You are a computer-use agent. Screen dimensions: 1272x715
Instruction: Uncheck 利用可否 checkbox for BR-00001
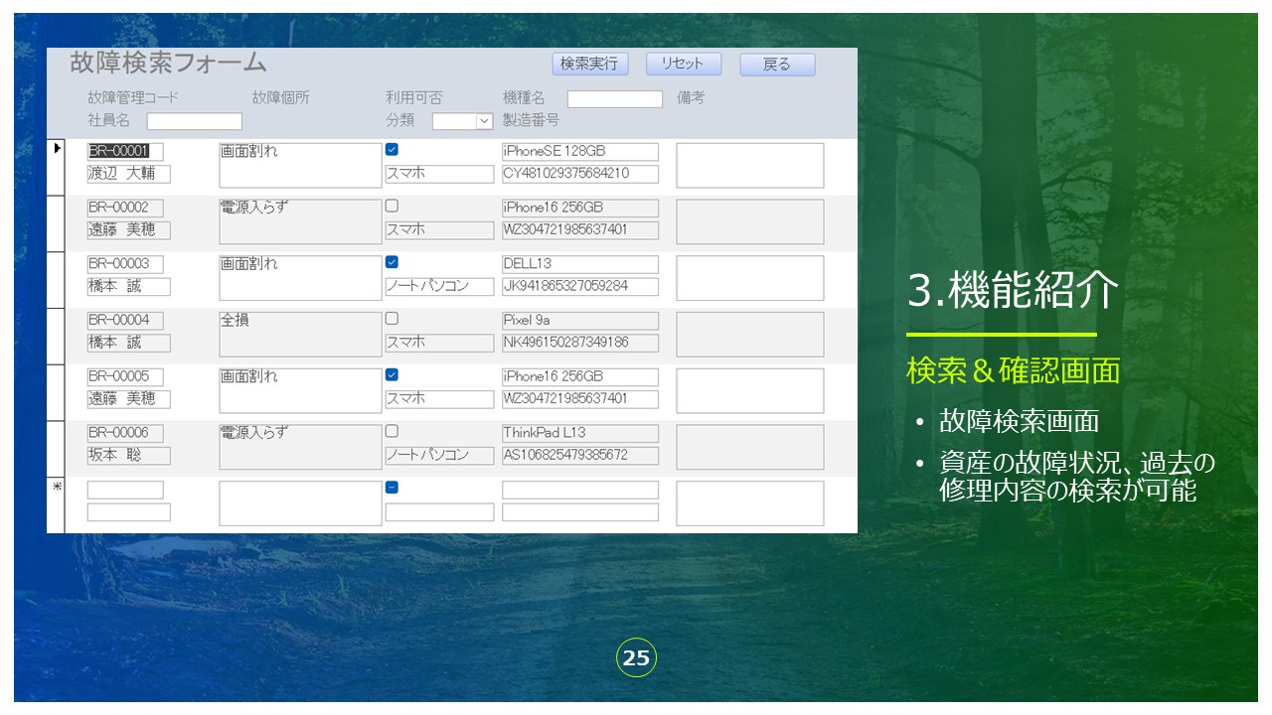[392, 150]
